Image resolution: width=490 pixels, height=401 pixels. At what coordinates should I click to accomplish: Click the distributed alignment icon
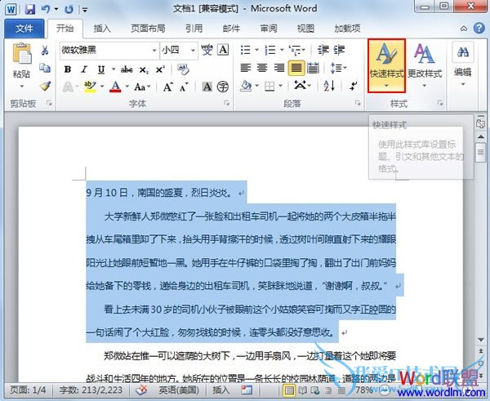point(313,68)
